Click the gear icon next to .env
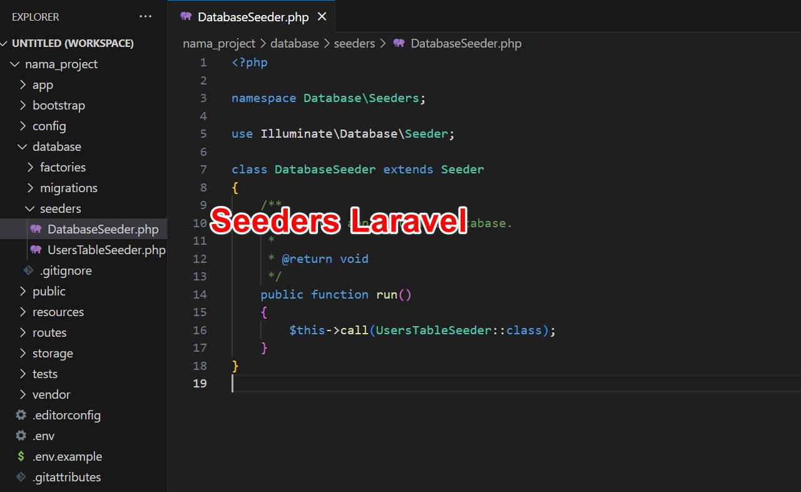801x492 pixels. pyautogui.click(x=21, y=436)
